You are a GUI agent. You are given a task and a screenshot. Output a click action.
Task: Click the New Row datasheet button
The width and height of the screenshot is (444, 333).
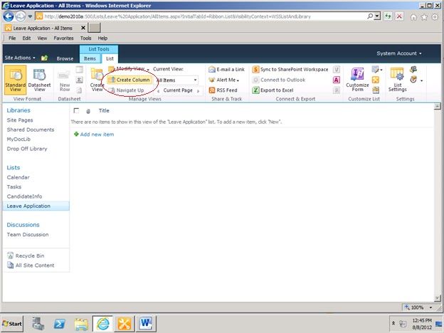click(65, 81)
